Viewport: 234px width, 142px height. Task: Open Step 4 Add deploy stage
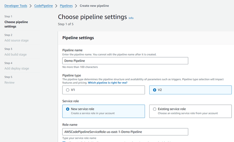coord(17,68)
